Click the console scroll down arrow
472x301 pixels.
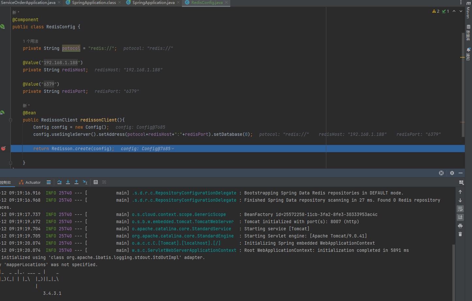460,200
